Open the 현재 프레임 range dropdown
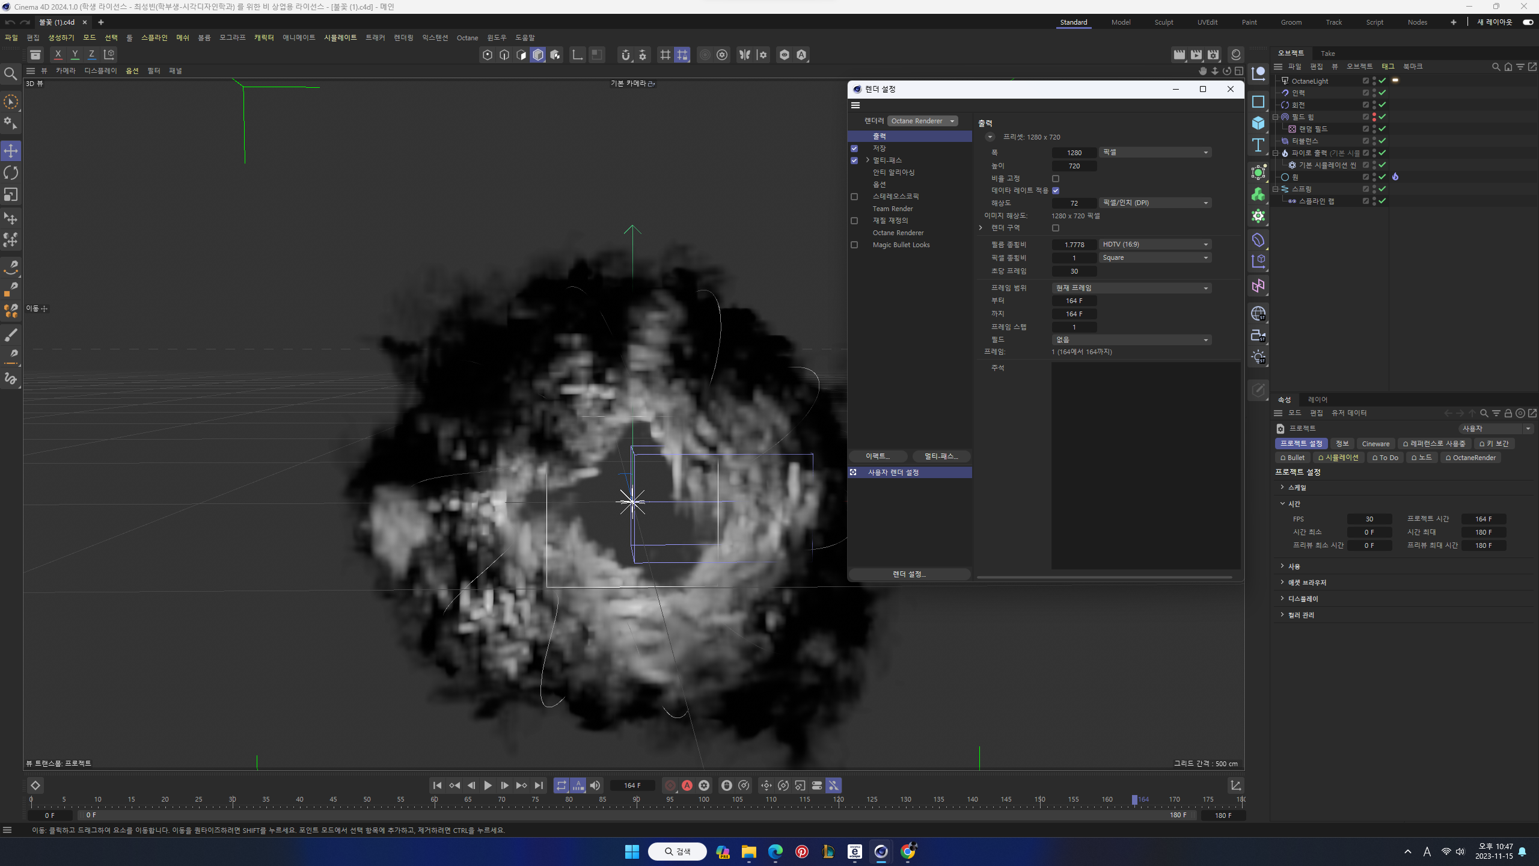Image resolution: width=1539 pixels, height=866 pixels. (x=1131, y=288)
